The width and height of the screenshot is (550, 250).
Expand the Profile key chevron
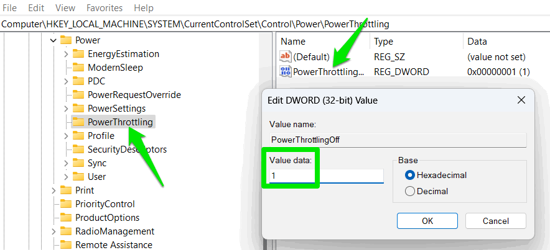point(66,136)
